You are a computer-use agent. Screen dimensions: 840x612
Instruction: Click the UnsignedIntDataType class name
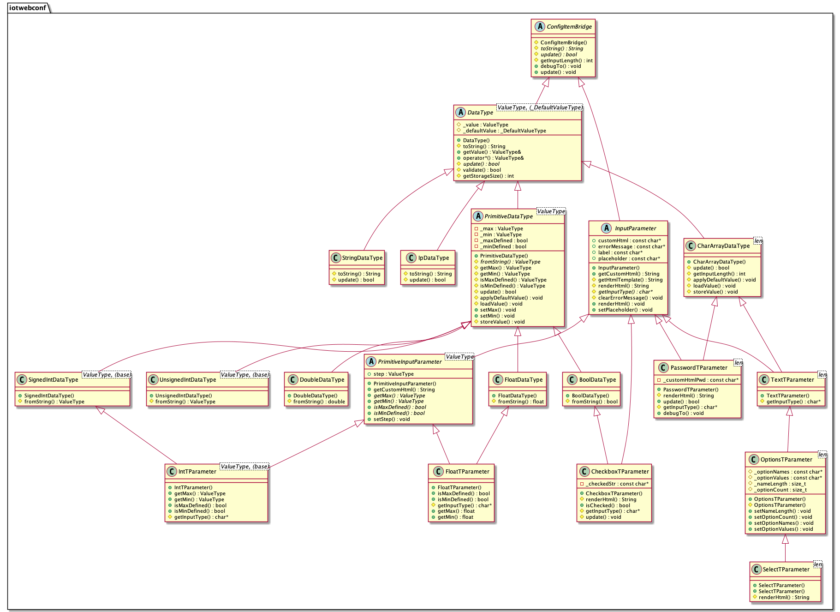[x=188, y=380]
